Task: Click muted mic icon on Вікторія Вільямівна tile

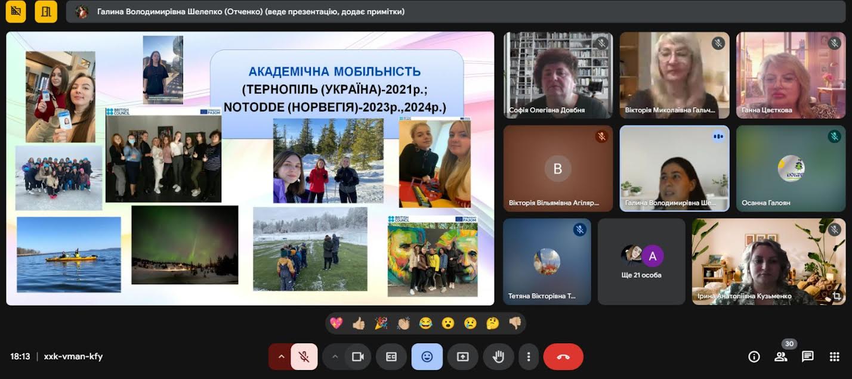Action: 601,136
